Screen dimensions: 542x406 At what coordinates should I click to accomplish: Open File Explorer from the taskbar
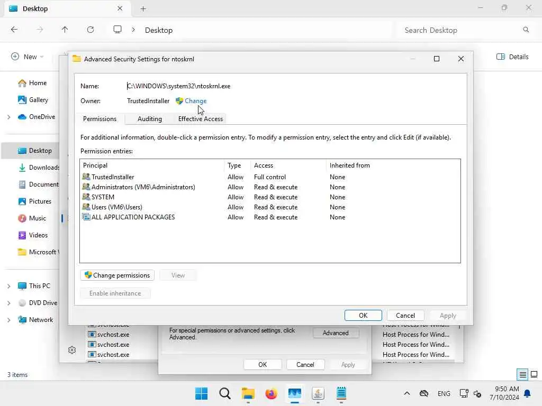tap(248, 393)
